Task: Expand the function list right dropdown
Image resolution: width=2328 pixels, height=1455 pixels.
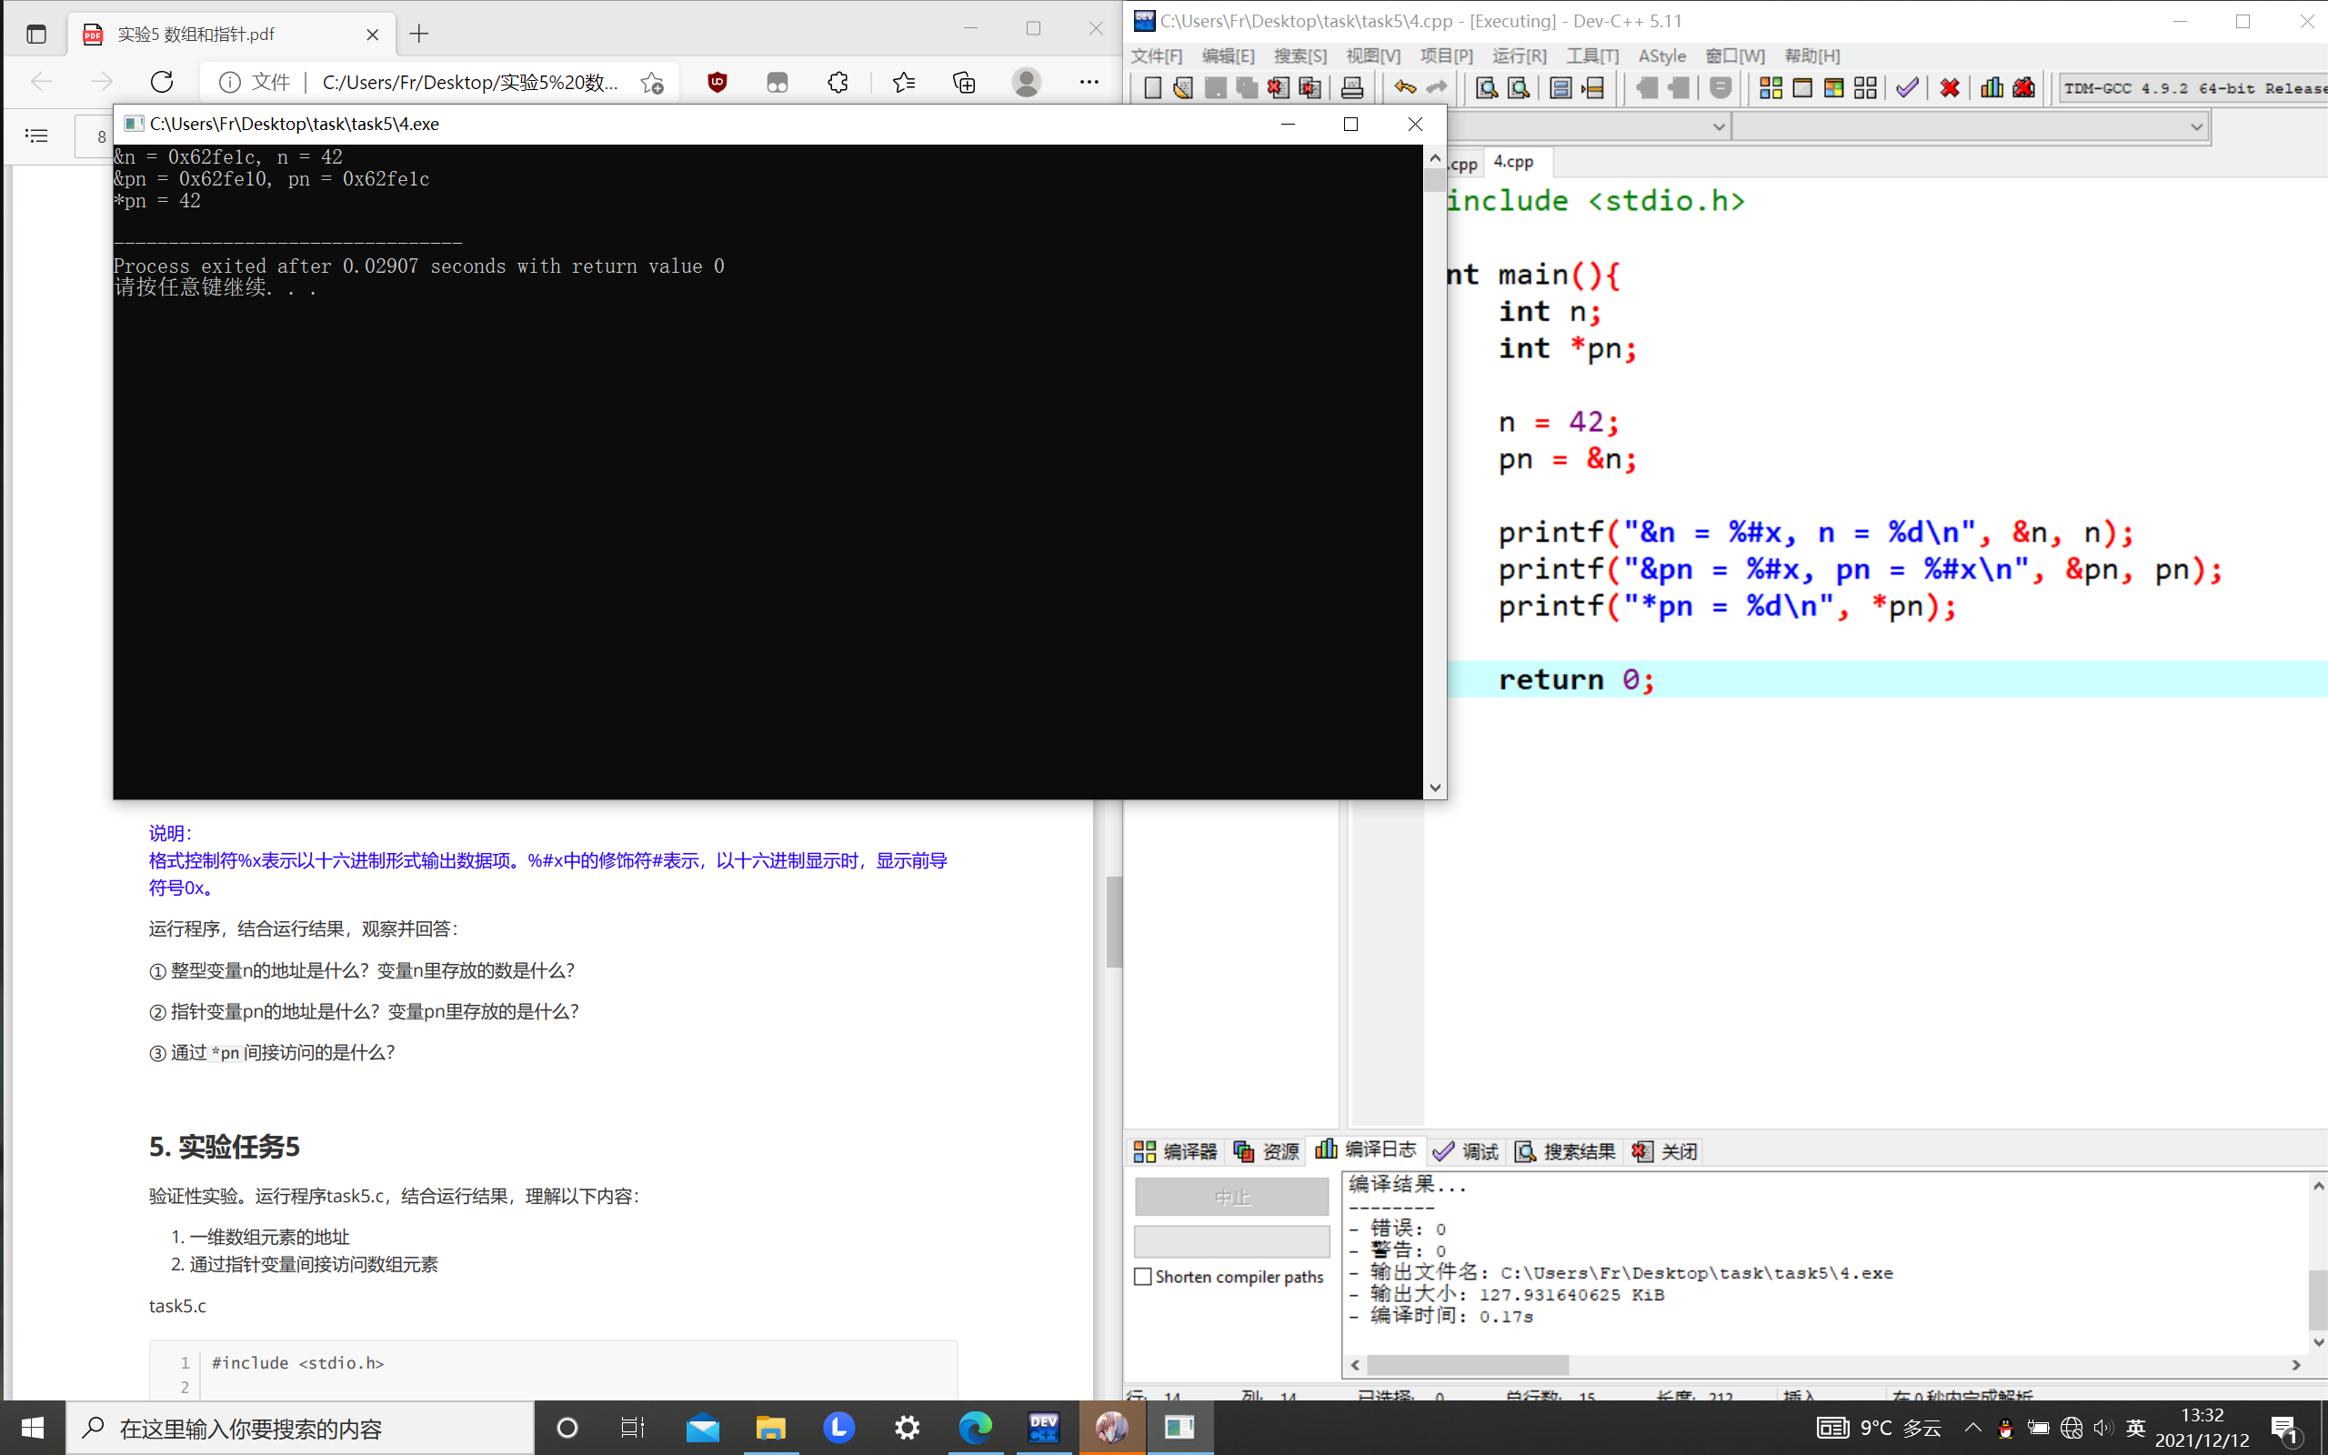Action: [x=2195, y=126]
